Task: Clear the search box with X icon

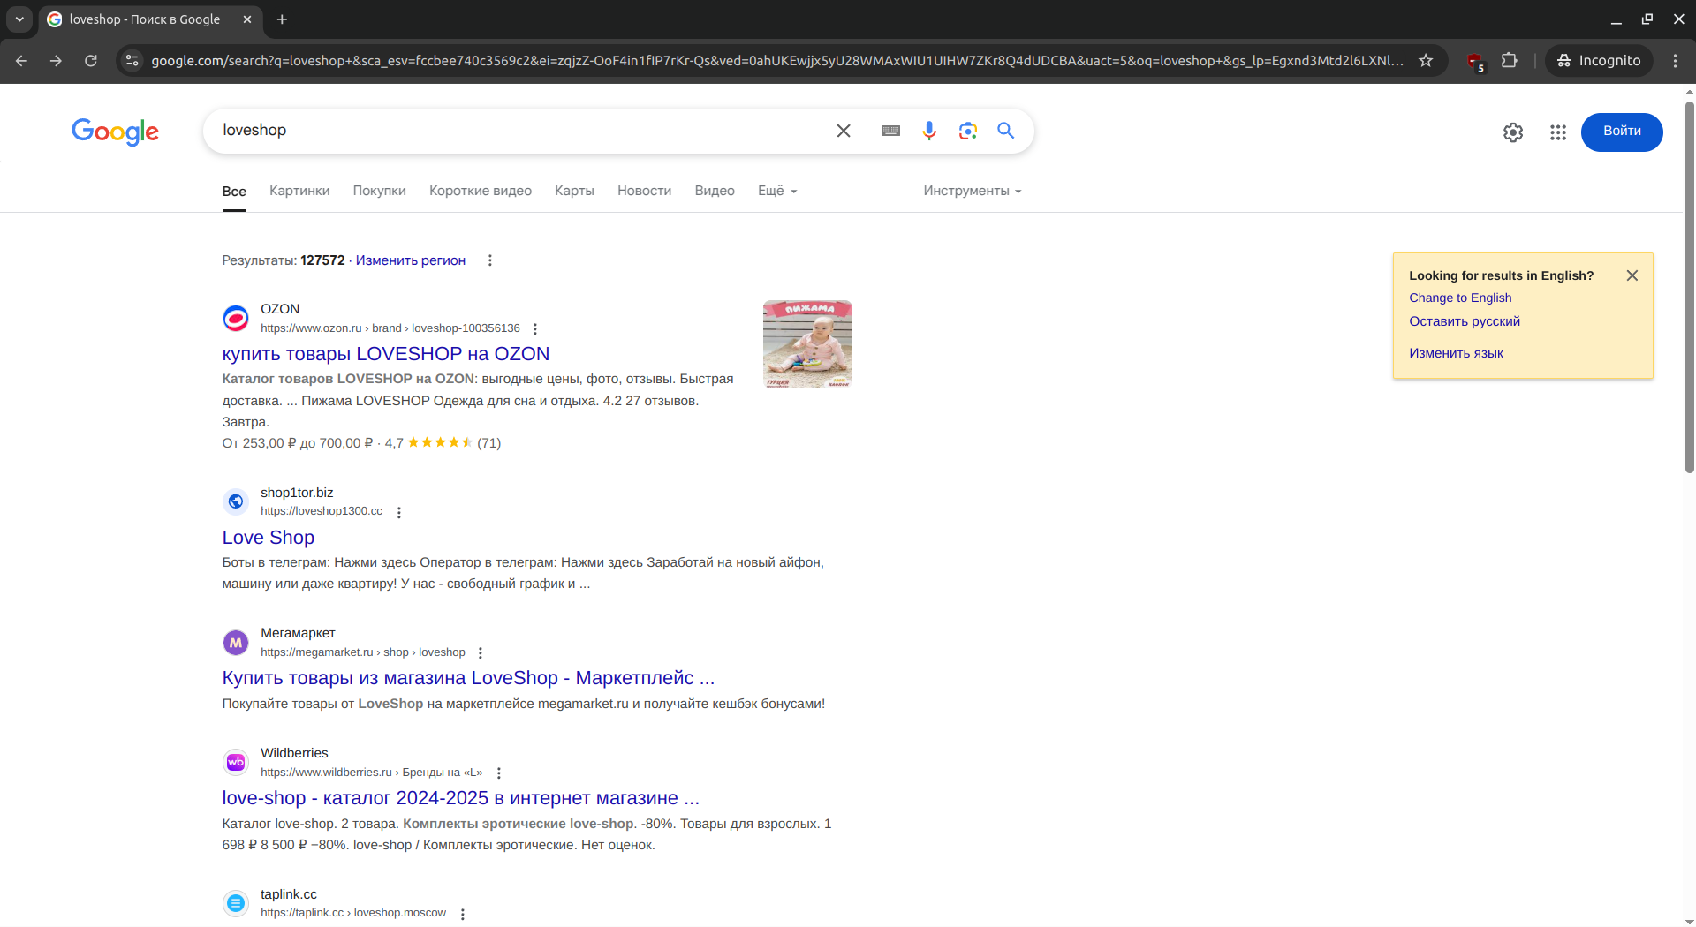Action: click(844, 131)
